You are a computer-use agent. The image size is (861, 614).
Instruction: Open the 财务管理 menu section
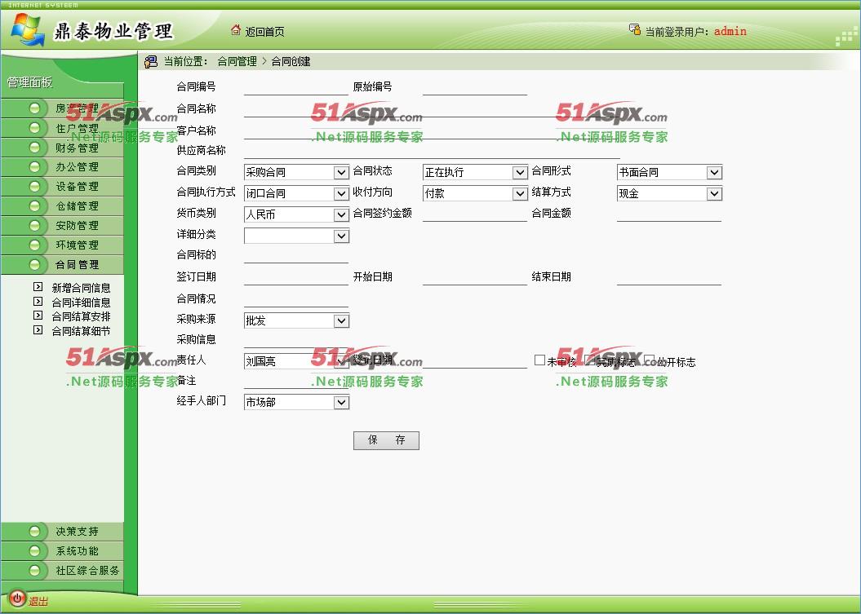click(62, 148)
